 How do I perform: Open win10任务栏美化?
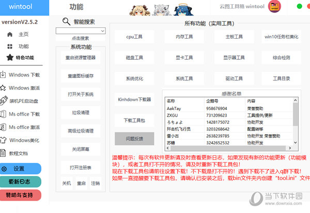(x=282, y=37)
